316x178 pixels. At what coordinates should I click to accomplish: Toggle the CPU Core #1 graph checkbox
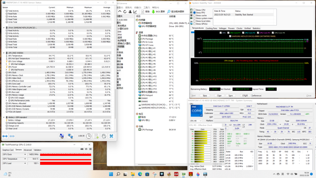(228, 33)
